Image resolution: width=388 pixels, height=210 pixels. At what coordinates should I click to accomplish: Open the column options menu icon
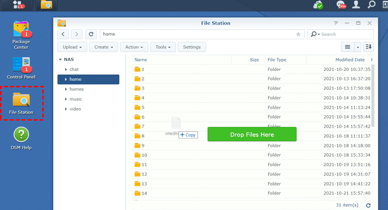click(x=372, y=60)
